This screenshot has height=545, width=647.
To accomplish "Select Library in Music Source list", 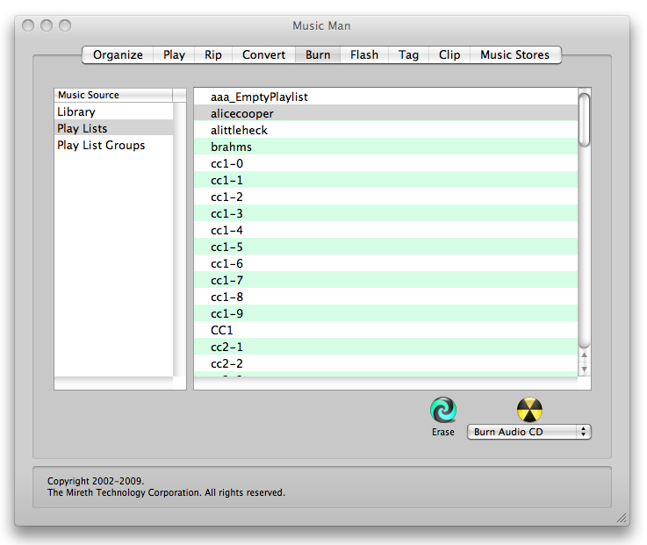I will click(x=76, y=111).
